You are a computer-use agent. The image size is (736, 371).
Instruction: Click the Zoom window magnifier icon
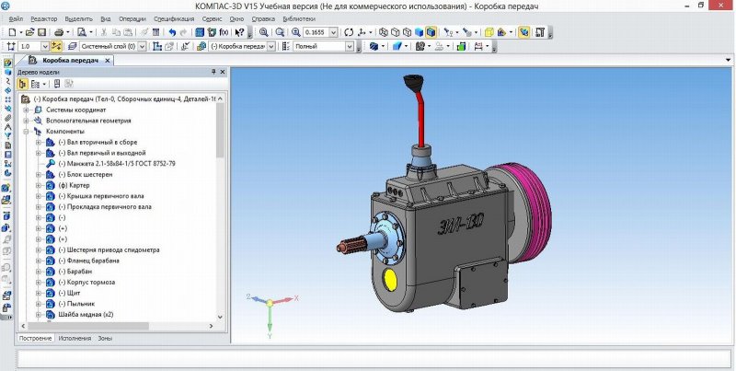click(x=264, y=32)
